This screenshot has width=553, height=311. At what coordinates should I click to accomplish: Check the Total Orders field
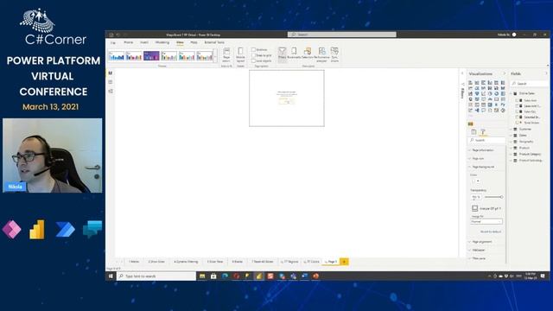point(518,123)
